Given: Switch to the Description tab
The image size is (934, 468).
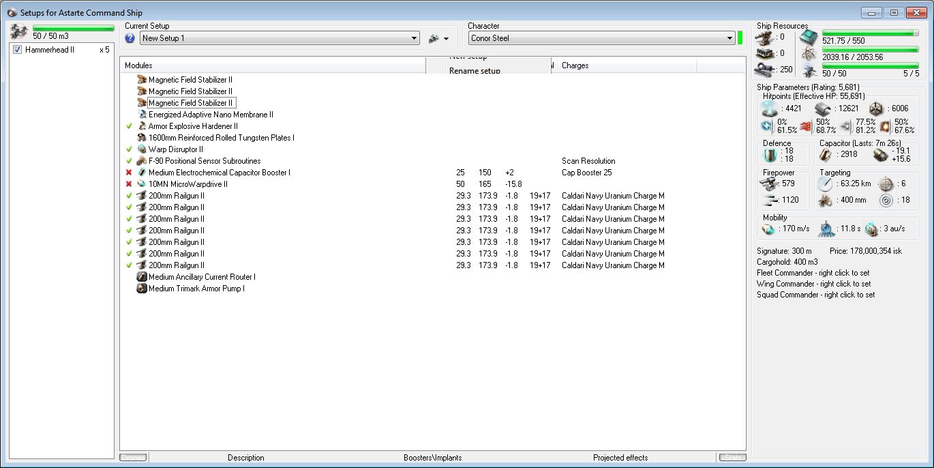Looking at the screenshot, I should click(246, 458).
